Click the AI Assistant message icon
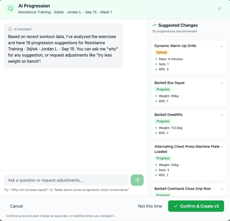230x221 pixels. [x=10, y=29]
